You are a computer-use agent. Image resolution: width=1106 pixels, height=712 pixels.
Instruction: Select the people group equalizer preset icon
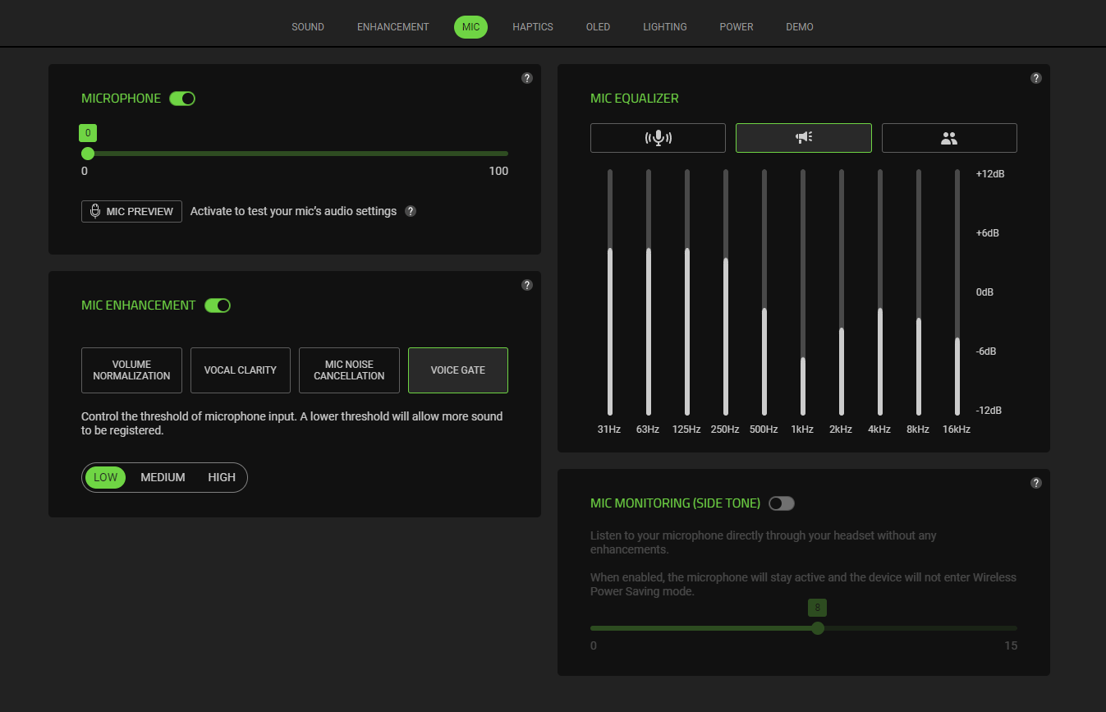pyautogui.click(x=949, y=138)
